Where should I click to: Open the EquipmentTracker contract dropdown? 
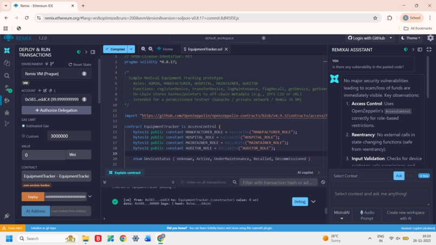pos(56,176)
